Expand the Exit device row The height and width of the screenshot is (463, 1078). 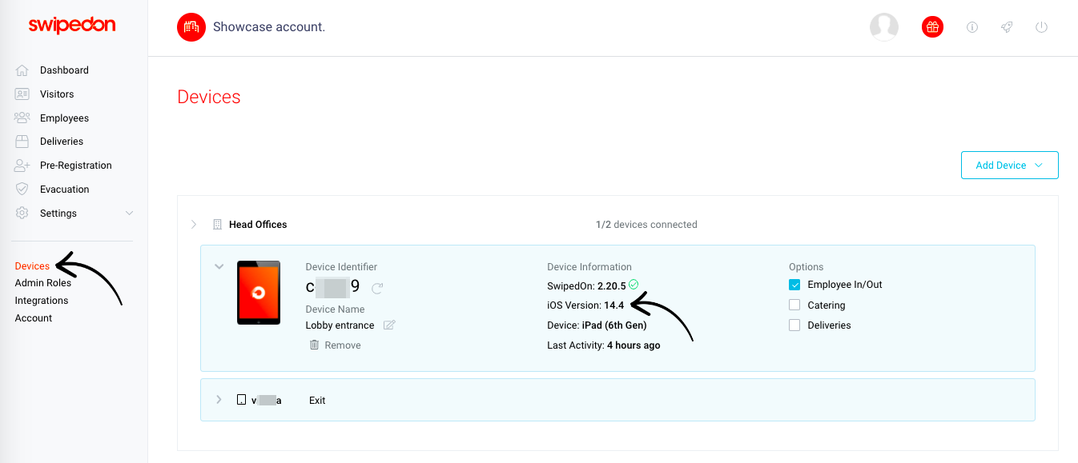219,400
